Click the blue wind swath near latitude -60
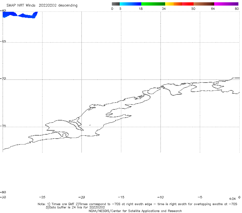This screenshot has width=242, height=213. point(20,15)
